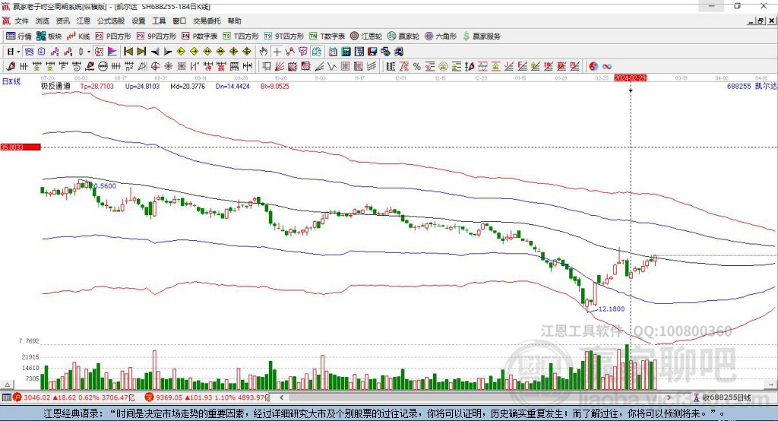Open the 行情 market quotes view
The image size is (778, 421).
point(19,36)
